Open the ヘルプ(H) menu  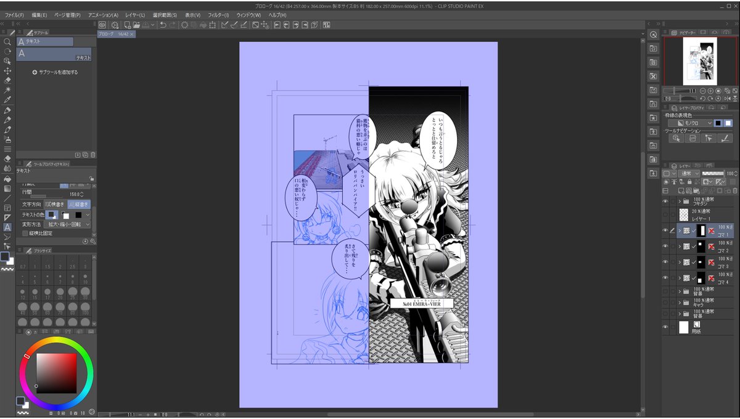(277, 15)
